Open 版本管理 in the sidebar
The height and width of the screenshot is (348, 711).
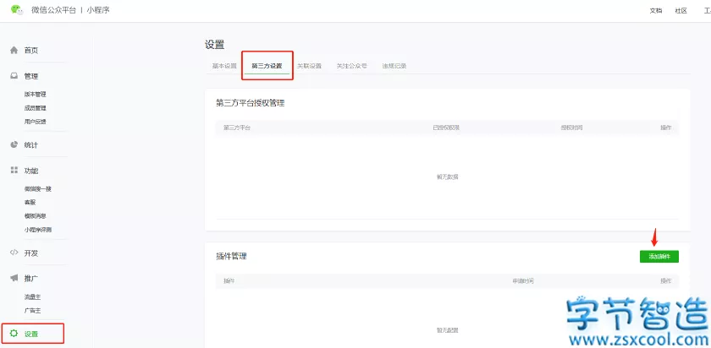(36, 94)
